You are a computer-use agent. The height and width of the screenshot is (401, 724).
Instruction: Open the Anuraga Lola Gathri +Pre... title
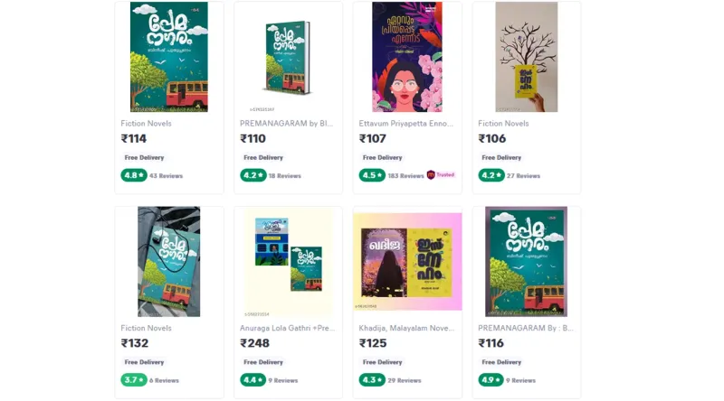click(287, 328)
